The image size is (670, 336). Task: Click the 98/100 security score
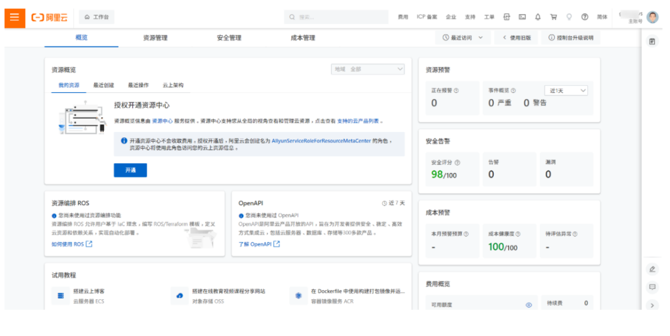(444, 175)
